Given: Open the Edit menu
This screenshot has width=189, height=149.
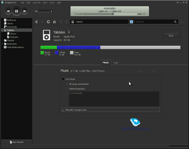Looking at the screenshot, I should click(x=28, y=3).
